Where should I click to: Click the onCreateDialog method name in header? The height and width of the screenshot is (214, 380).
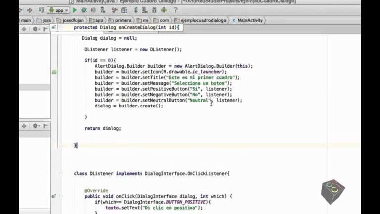pos(137,27)
